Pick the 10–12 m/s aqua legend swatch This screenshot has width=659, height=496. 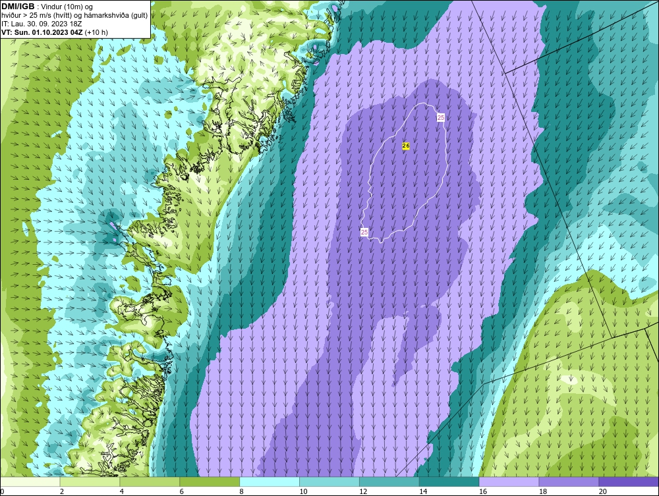click(329, 482)
